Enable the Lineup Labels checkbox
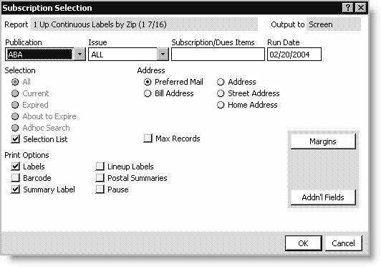 pyautogui.click(x=100, y=167)
